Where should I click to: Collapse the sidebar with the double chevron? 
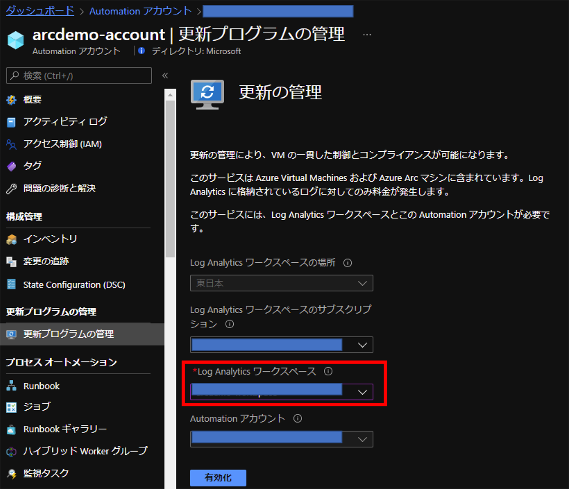pyautogui.click(x=165, y=75)
